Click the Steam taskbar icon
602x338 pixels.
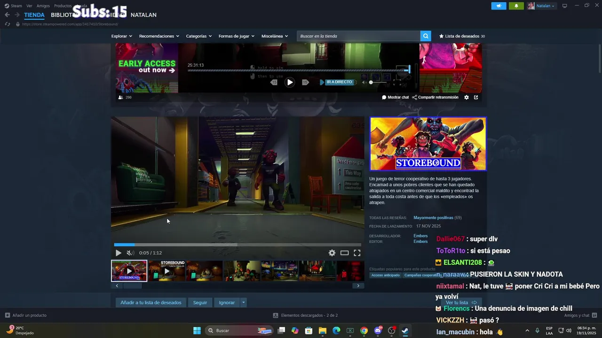(405, 330)
